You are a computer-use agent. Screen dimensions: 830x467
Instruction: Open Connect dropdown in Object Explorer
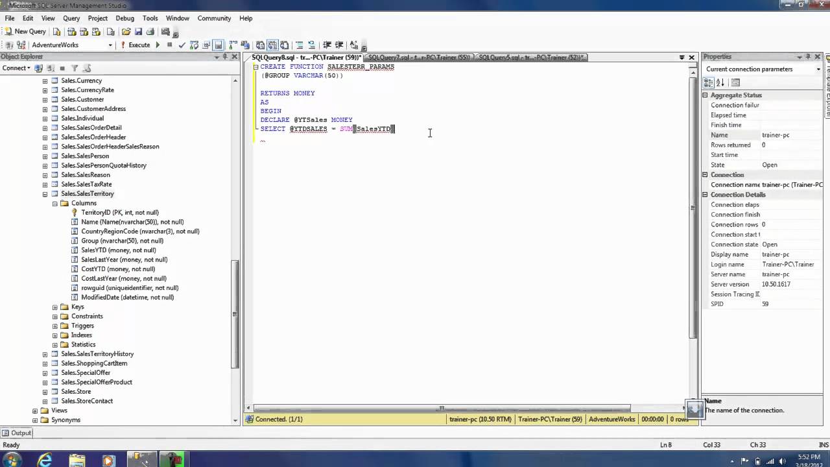(16, 68)
